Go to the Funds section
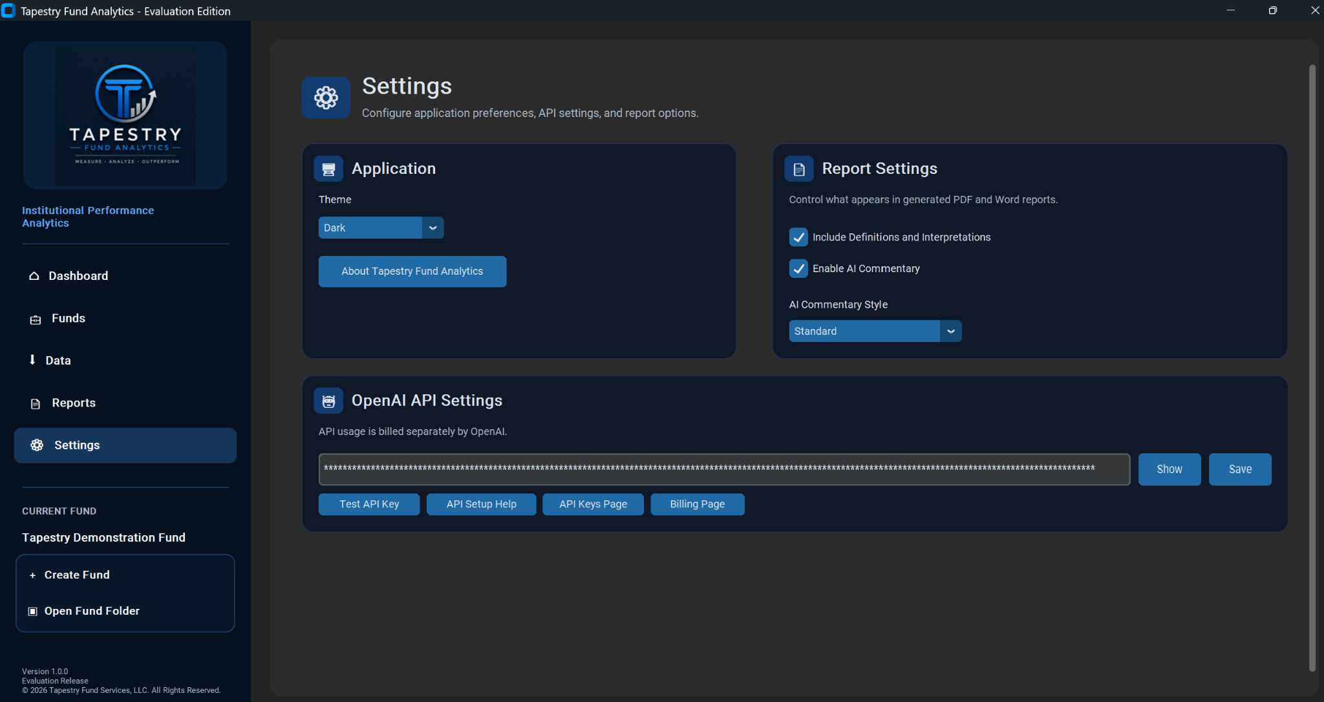The image size is (1324, 702). pyautogui.click(x=125, y=319)
